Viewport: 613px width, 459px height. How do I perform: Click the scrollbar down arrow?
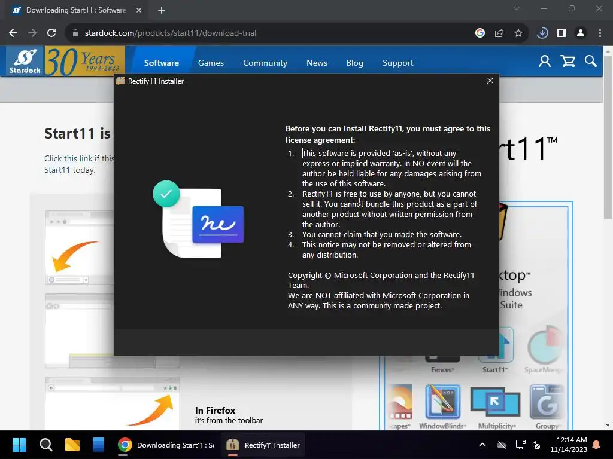tap(608, 425)
